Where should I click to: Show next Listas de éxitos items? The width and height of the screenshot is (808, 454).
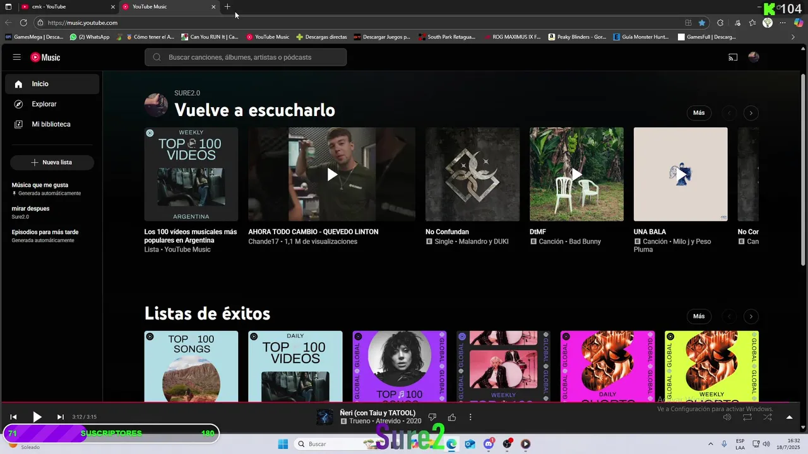751,317
